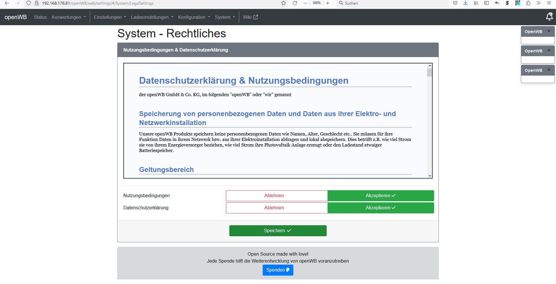Click the legal text scrollbar down arrow

430,176
